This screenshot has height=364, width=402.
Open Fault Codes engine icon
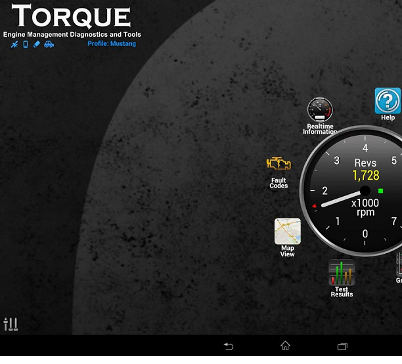coord(279,163)
